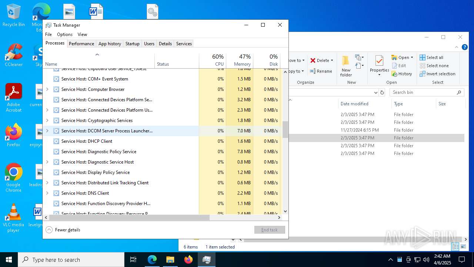Launch Google Chrome from the desktop
Image resolution: width=474 pixels, height=267 pixels.
13,178
